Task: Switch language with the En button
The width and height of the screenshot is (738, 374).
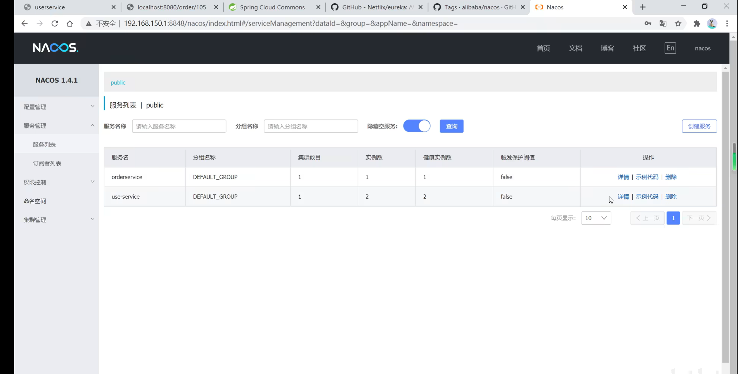Action: click(670, 48)
